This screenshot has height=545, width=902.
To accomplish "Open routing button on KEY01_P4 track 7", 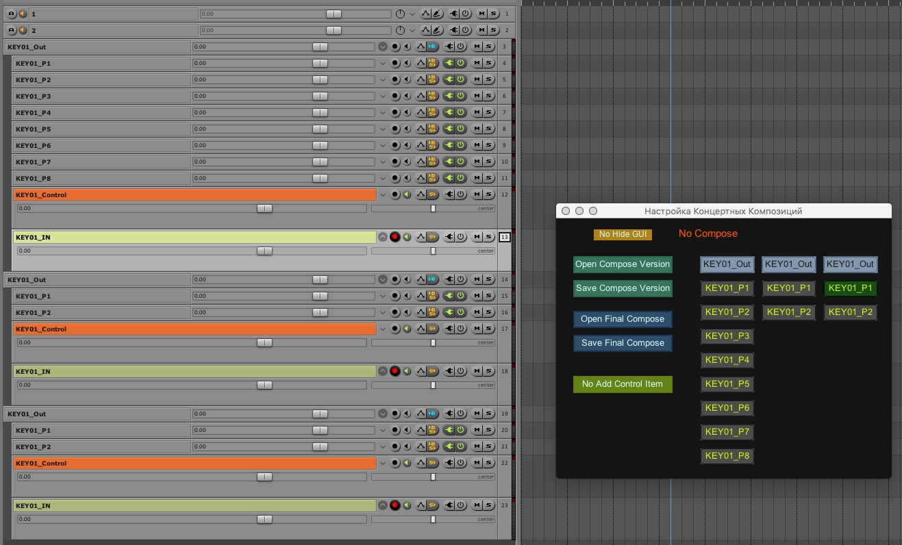I will click(432, 112).
